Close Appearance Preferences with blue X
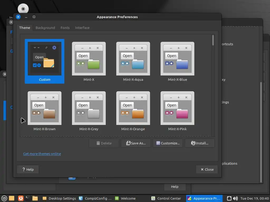Viewport: 270px width, 202px height. [x=18, y=17]
